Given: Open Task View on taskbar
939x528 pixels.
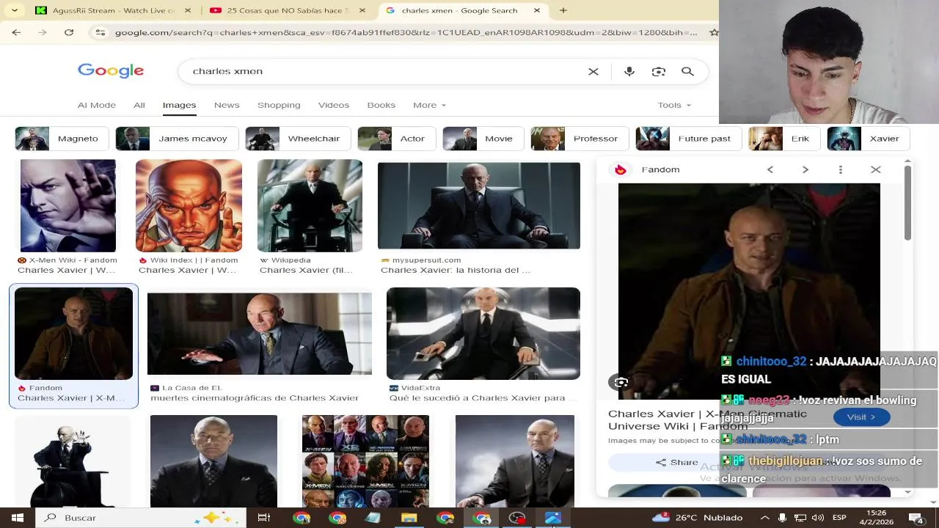Looking at the screenshot, I should [264, 518].
